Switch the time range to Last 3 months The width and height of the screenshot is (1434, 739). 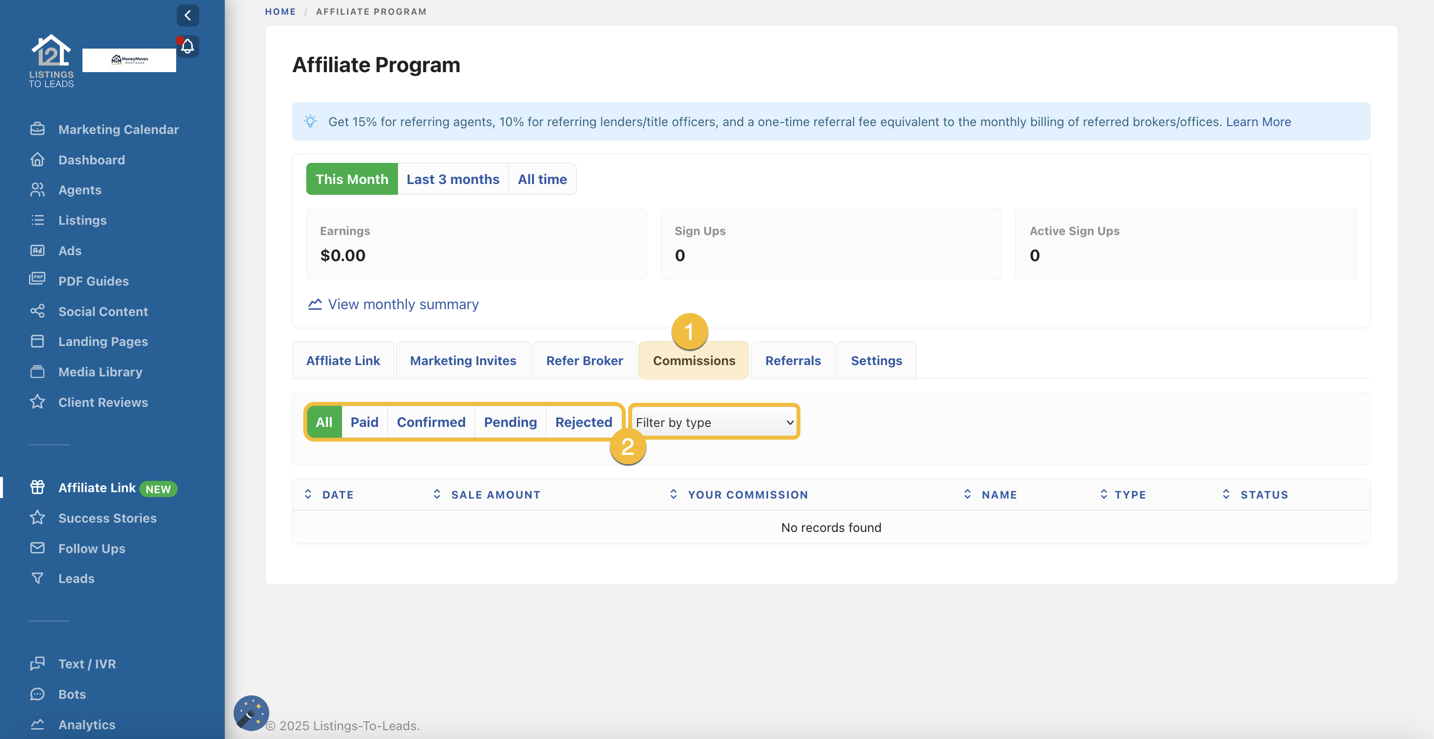pos(452,179)
